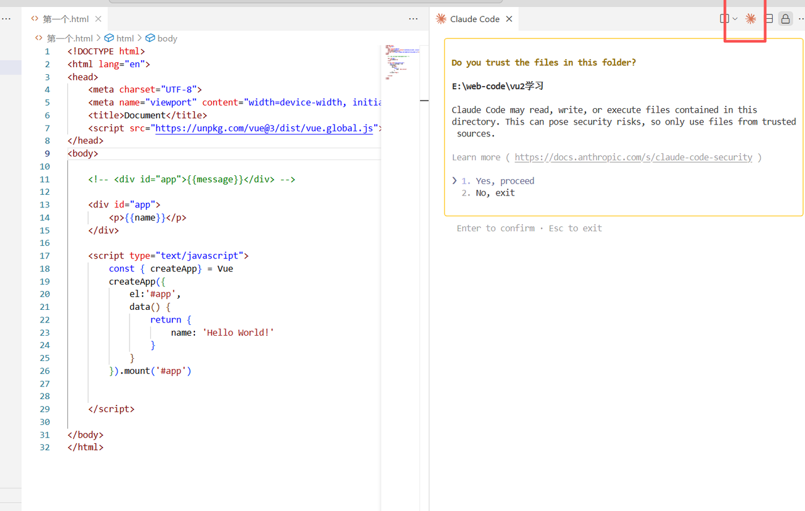Image resolution: width=805 pixels, height=511 pixels.
Task: Click the }).mount('#app') code line
Action: pyautogui.click(x=150, y=371)
